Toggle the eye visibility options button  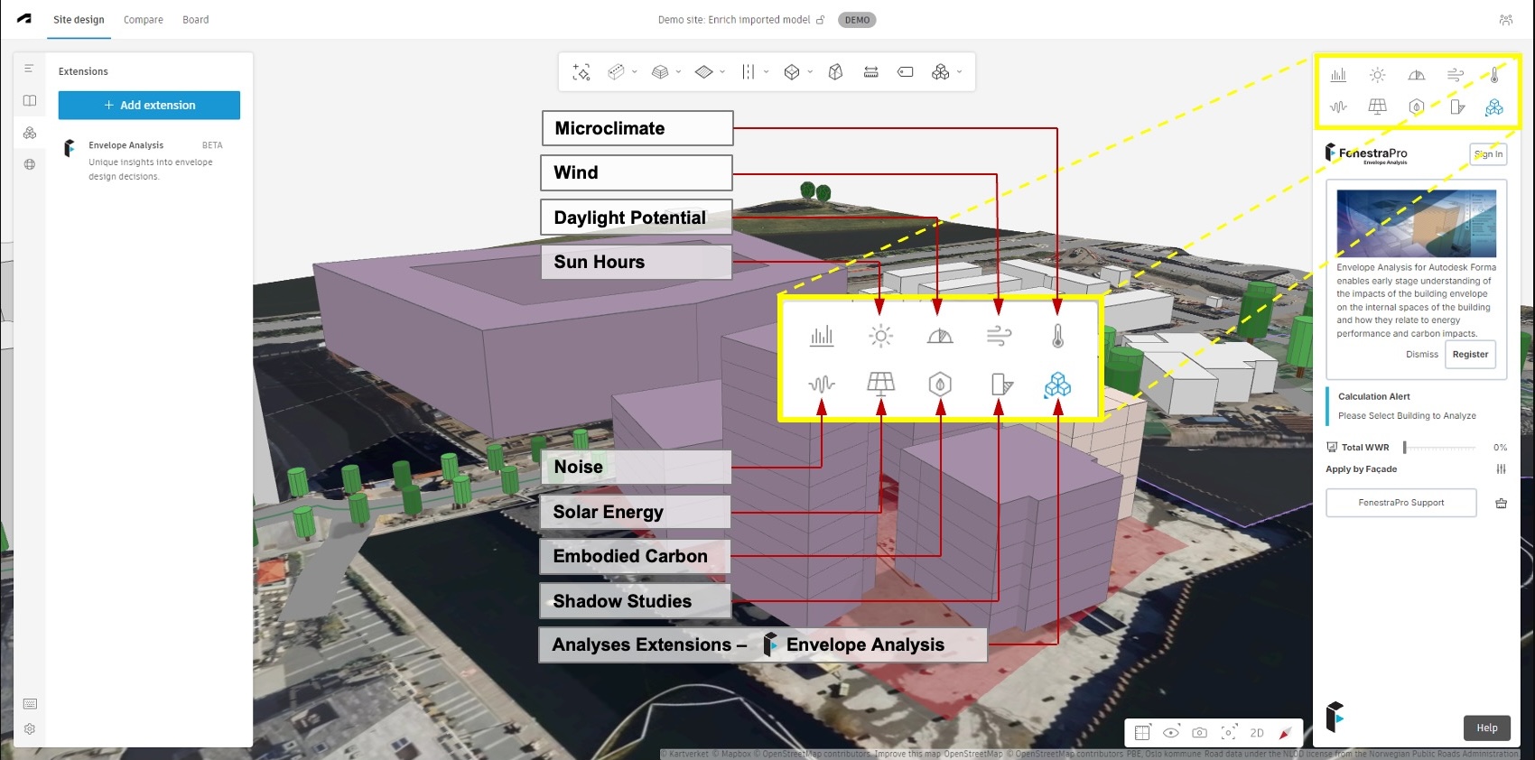[1171, 733]
